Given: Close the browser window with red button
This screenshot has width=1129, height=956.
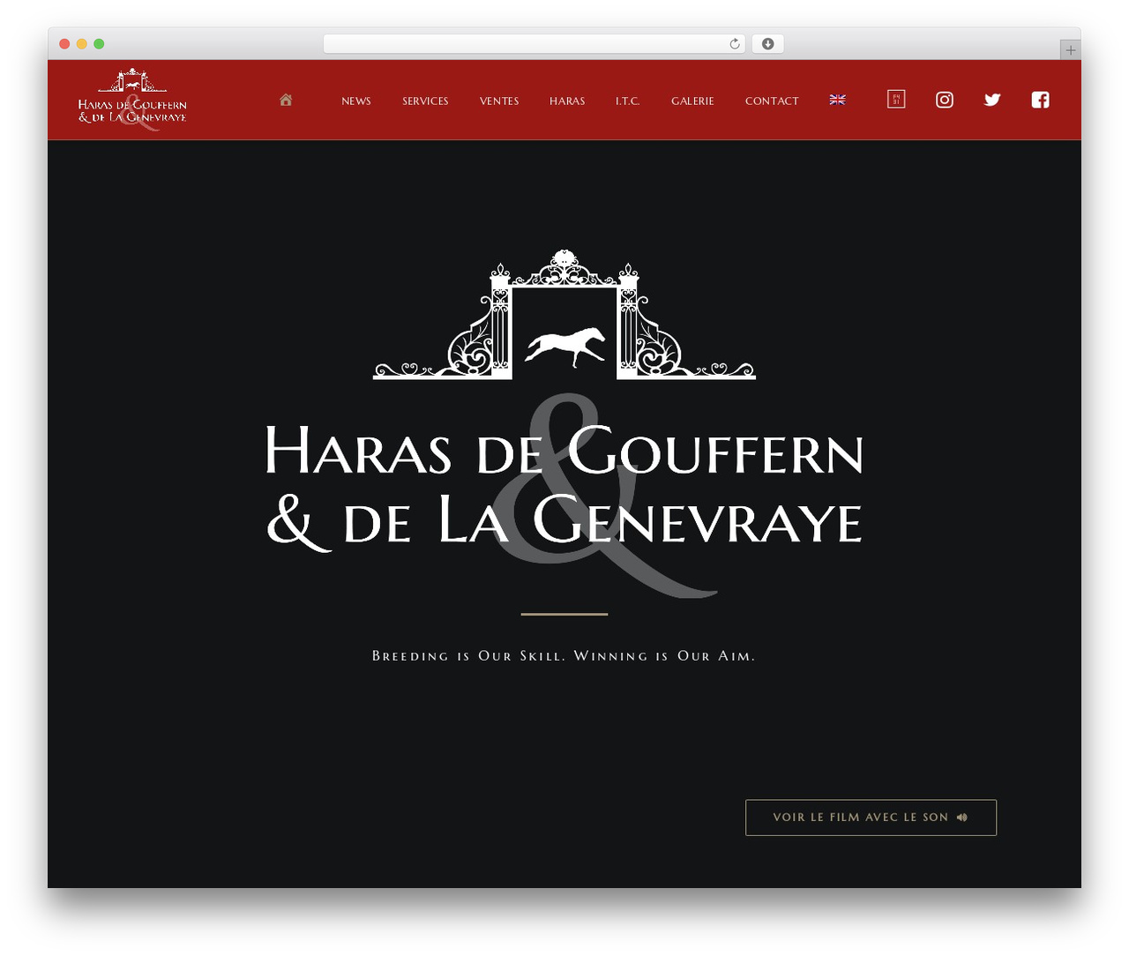Looking at the screenshot, I should click(x=64, y=44).
